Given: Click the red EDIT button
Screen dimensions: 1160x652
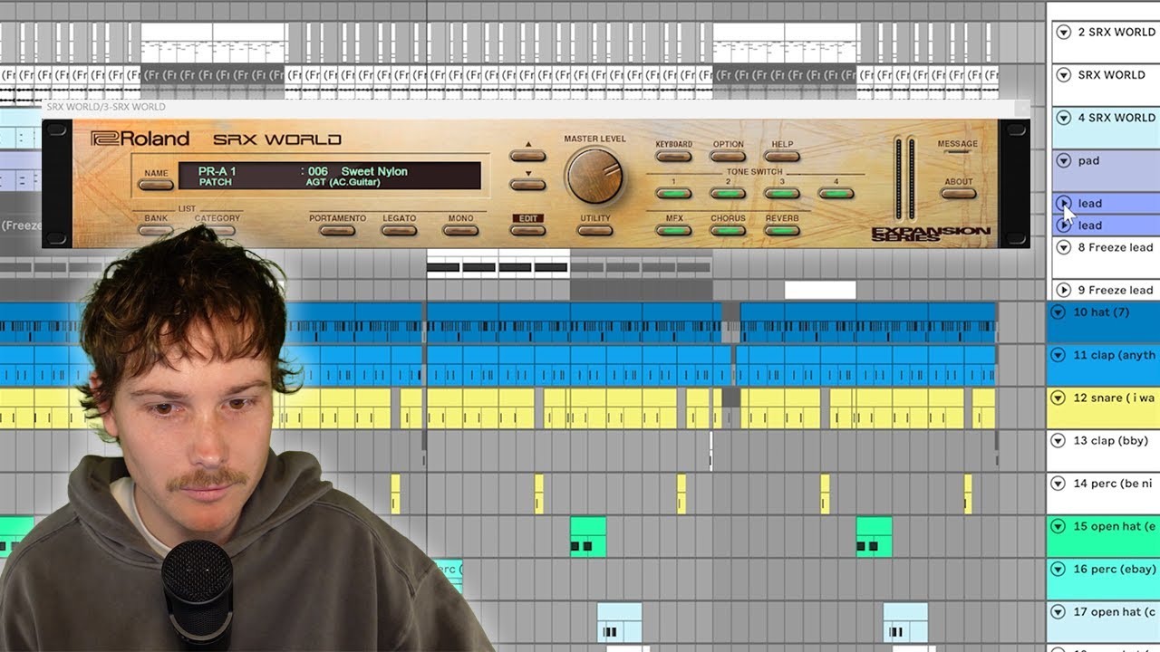Looking at the screenshot, I should 527,230.
